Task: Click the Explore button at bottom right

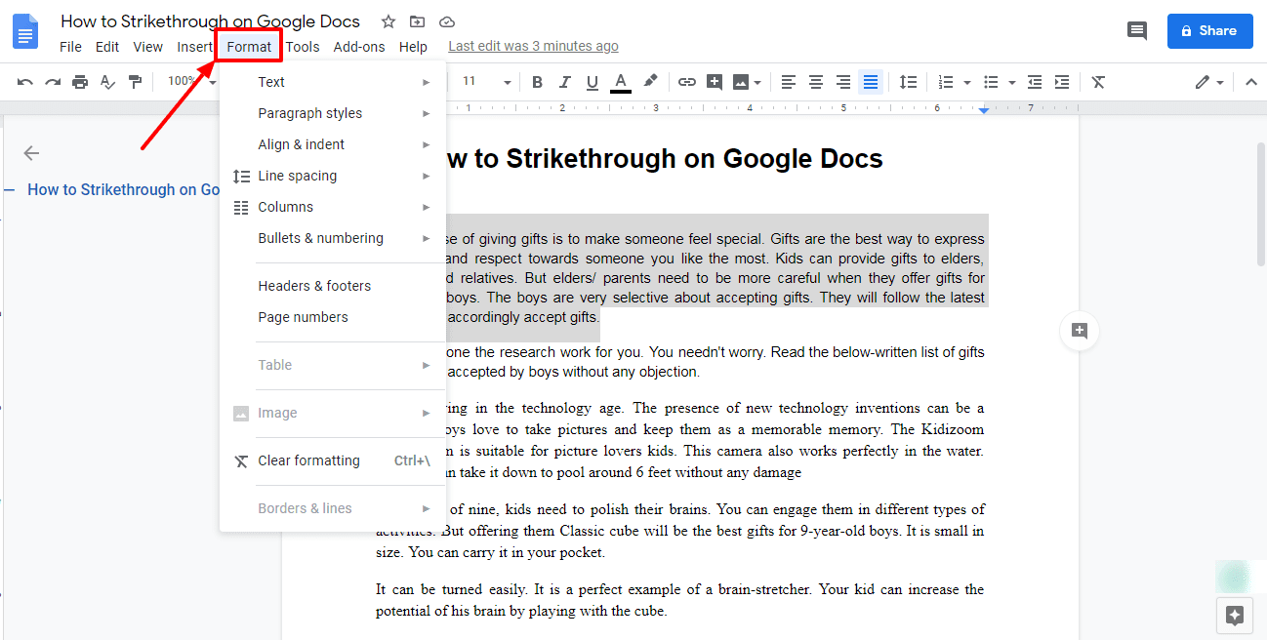Action: pos(1235,616)
